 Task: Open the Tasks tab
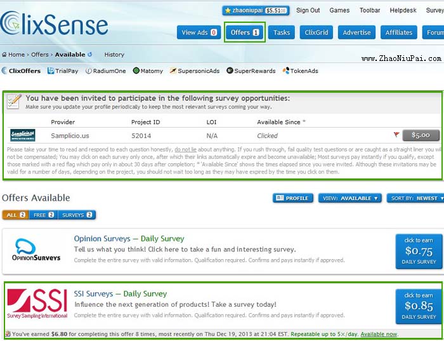pyautogui.click(x=281, y=32)
